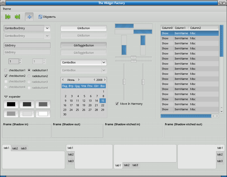Select tab2 in right-tabs notebook
The height and width of the screenshot is (177, 227).
point(220,154)
